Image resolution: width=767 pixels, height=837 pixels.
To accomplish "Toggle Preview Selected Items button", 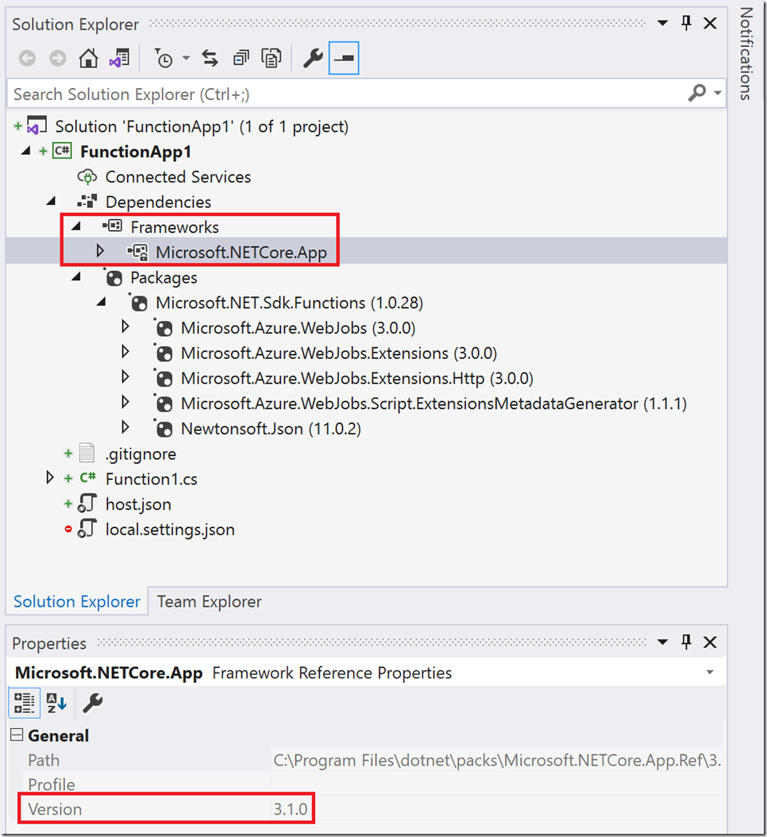I will [344, 58].
